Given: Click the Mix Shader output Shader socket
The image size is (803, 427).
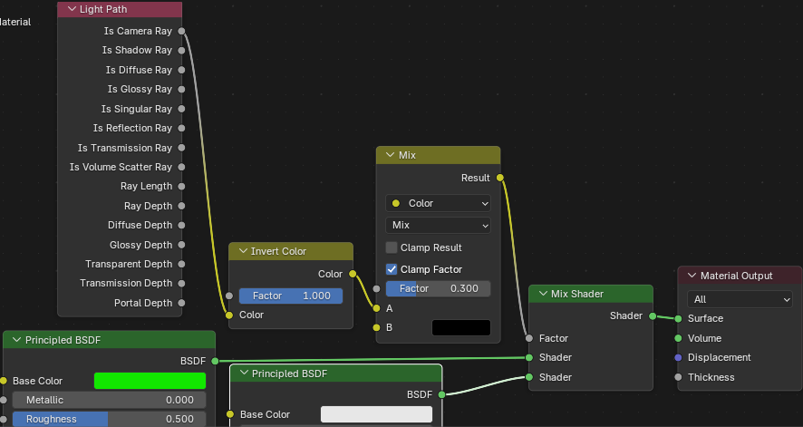Looking at the screenshot, I should (653, 315).
